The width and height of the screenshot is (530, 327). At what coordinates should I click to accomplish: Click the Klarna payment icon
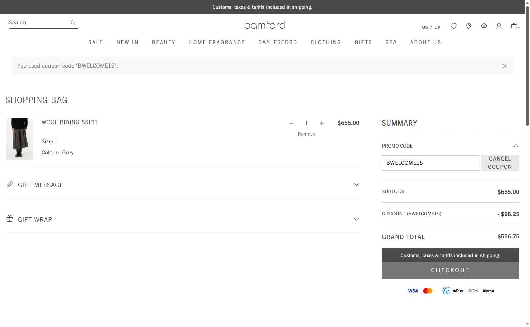tap(488, 291)
